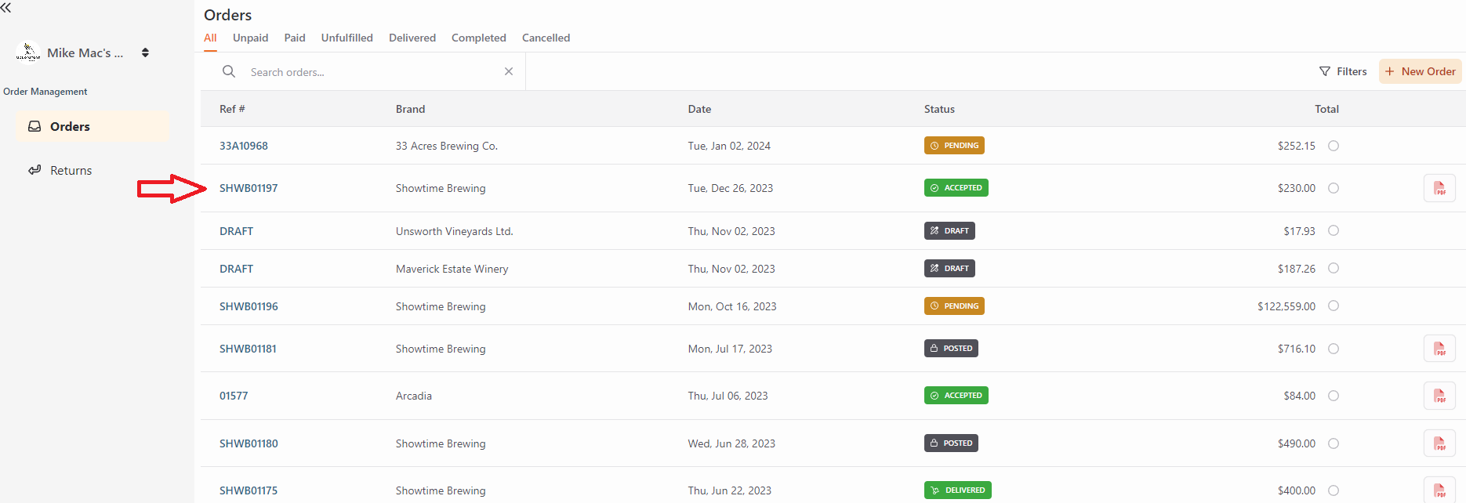
Task: Open order 01577
Action: click(234, 396)
